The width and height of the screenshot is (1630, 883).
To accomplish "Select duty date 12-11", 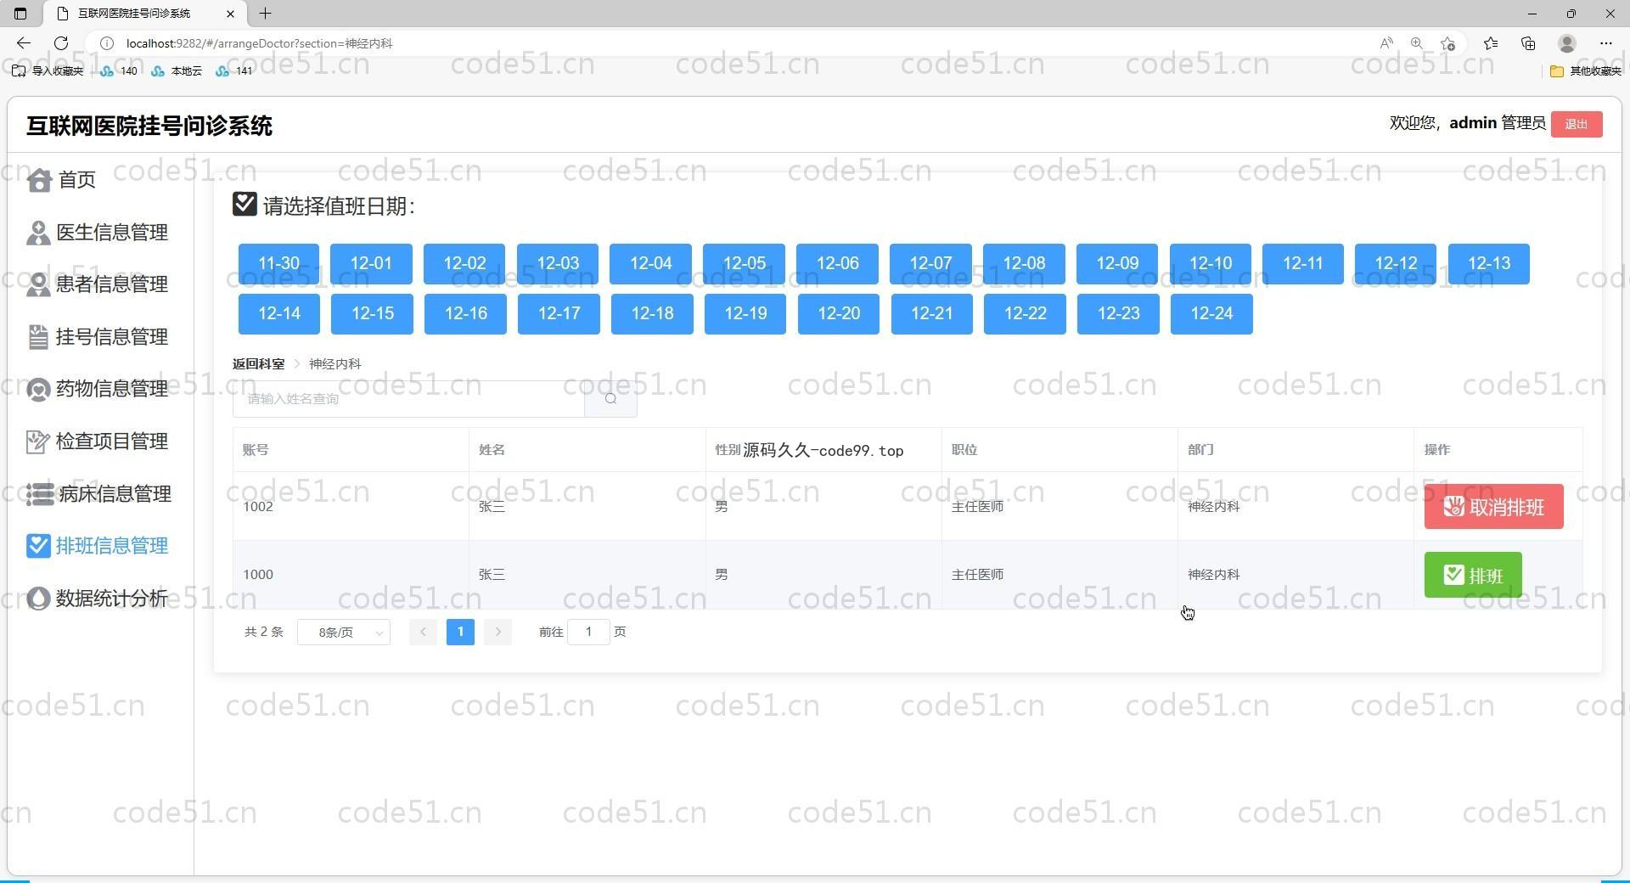I will (x=1303, y=264).
